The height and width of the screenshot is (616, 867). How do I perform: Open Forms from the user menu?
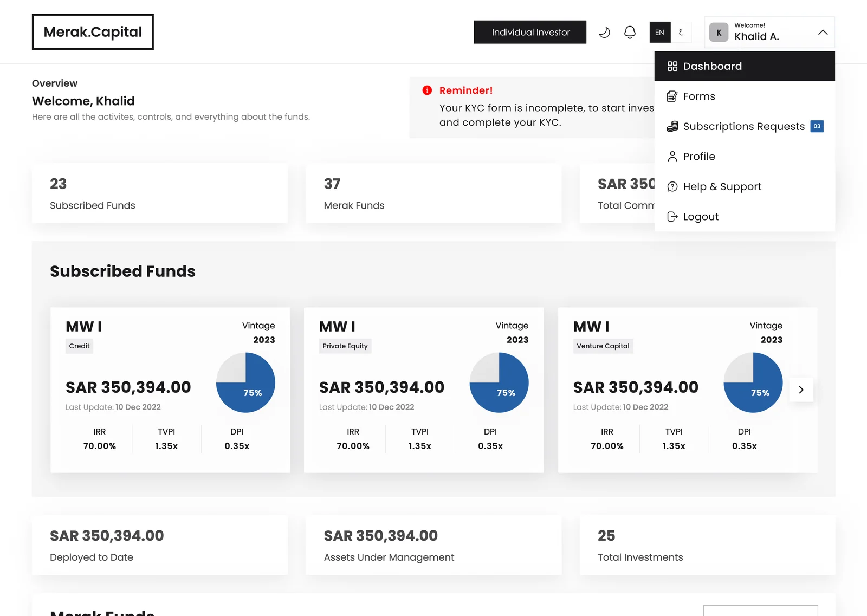745,96
